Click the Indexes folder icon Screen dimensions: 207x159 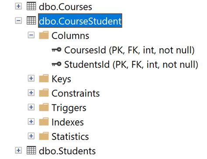coord(44,122)
